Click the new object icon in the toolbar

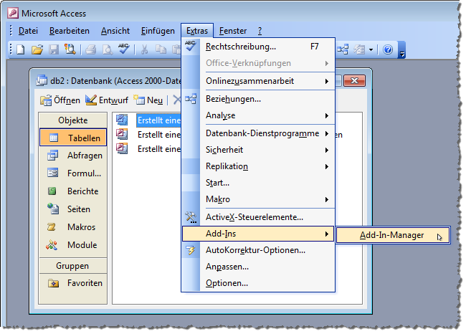tap(359, 49)
